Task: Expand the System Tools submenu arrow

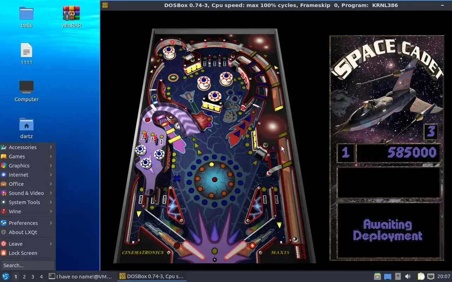Action: tap(51, 202)
